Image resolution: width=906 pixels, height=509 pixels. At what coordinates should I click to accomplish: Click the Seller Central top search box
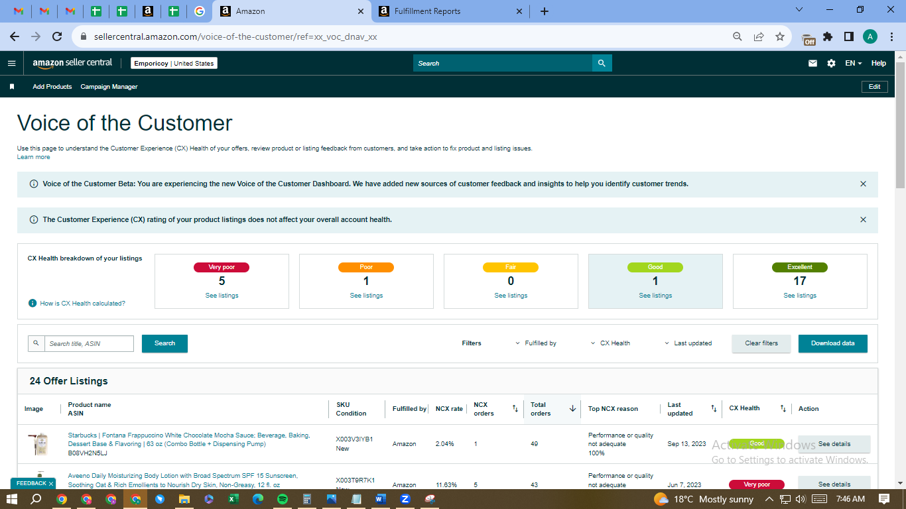[x=503, y=63]
